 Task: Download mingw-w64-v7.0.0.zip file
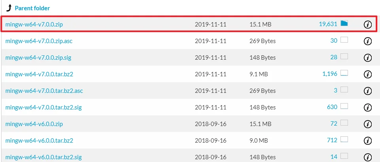click(34, 24)
